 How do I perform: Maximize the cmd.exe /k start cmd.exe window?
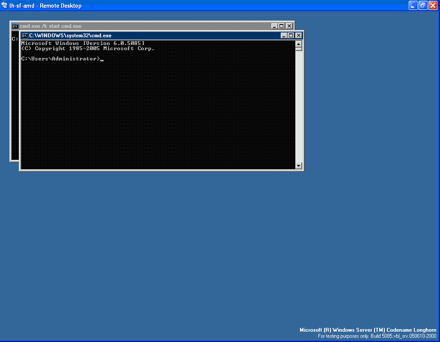click(281, 26)
